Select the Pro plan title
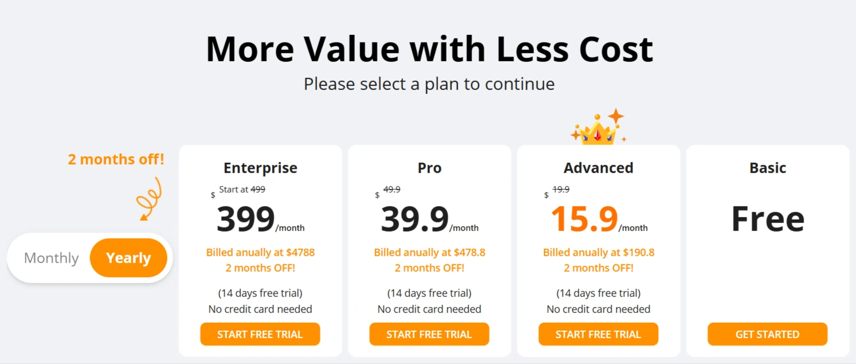 click(429, 168)
